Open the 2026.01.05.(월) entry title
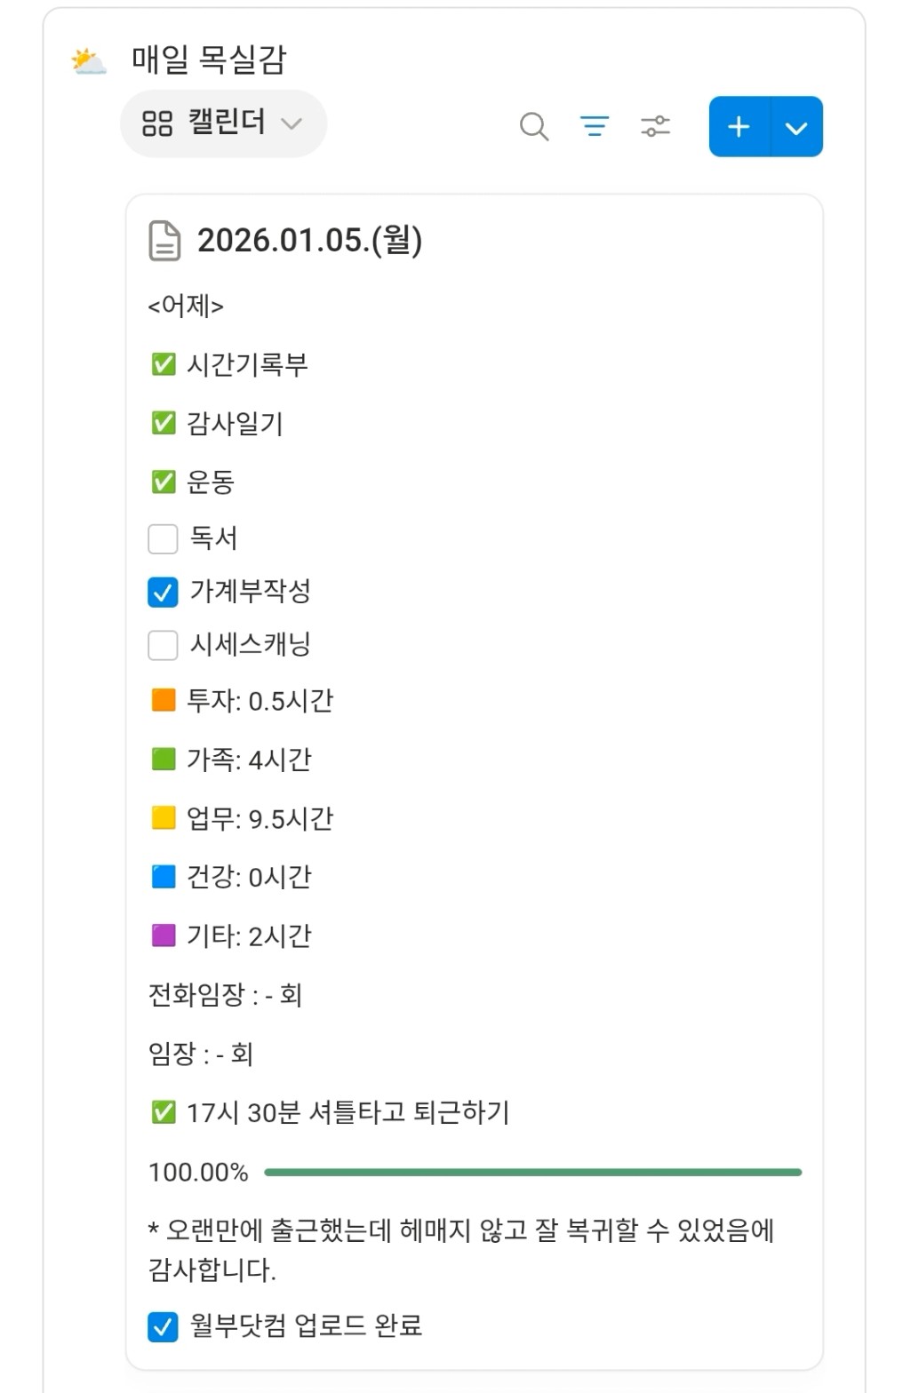This screenshot has width=911, height=1393. click(x=309, y=241)
